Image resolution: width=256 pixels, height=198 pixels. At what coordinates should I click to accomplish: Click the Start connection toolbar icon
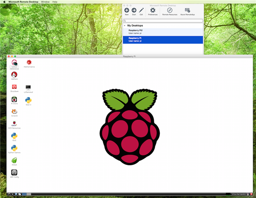coord(134,10)
